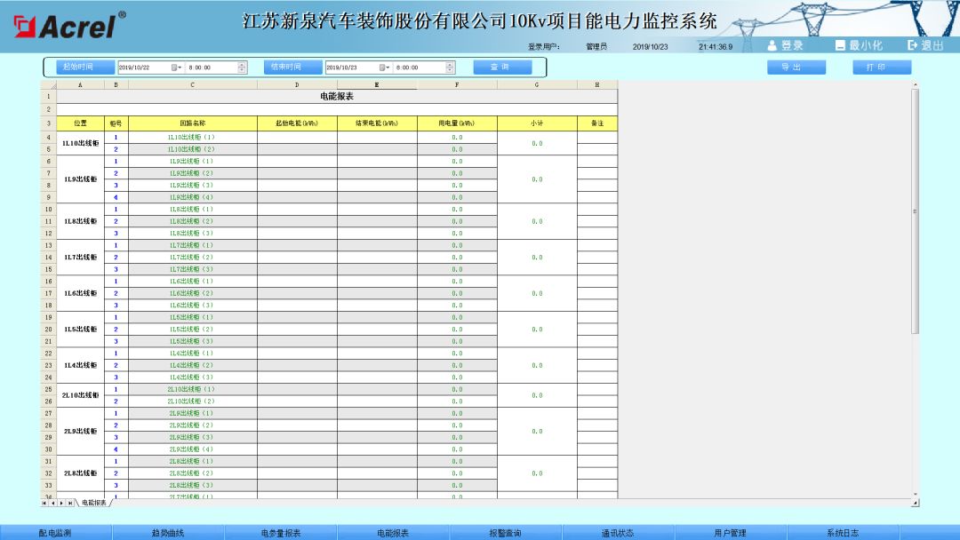The height and width of the screenshot is (540, 960).
Task: Open the end date calendar dropdown
Action: [385, 67]
